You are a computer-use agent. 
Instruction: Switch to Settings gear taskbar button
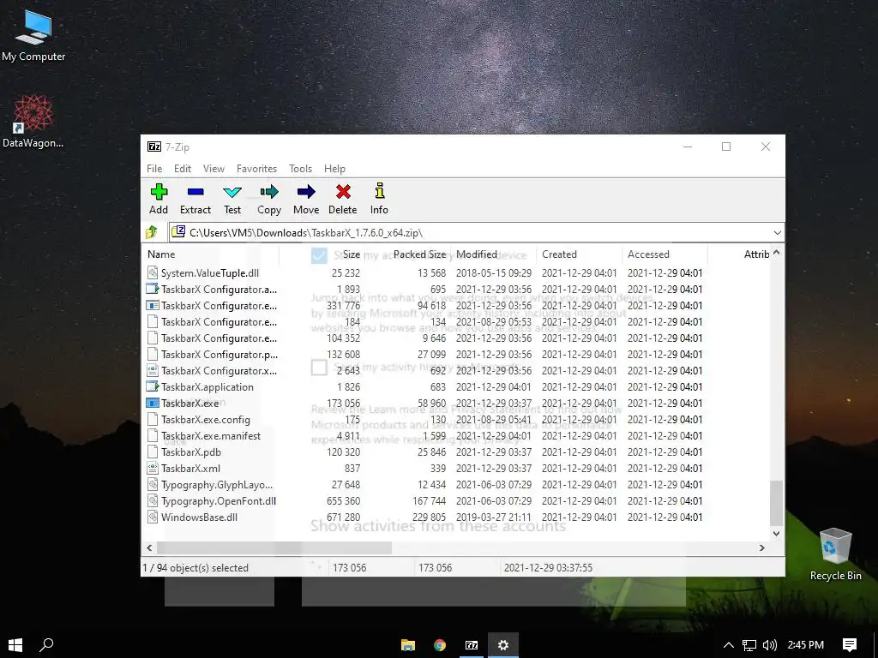pos(503,645)
